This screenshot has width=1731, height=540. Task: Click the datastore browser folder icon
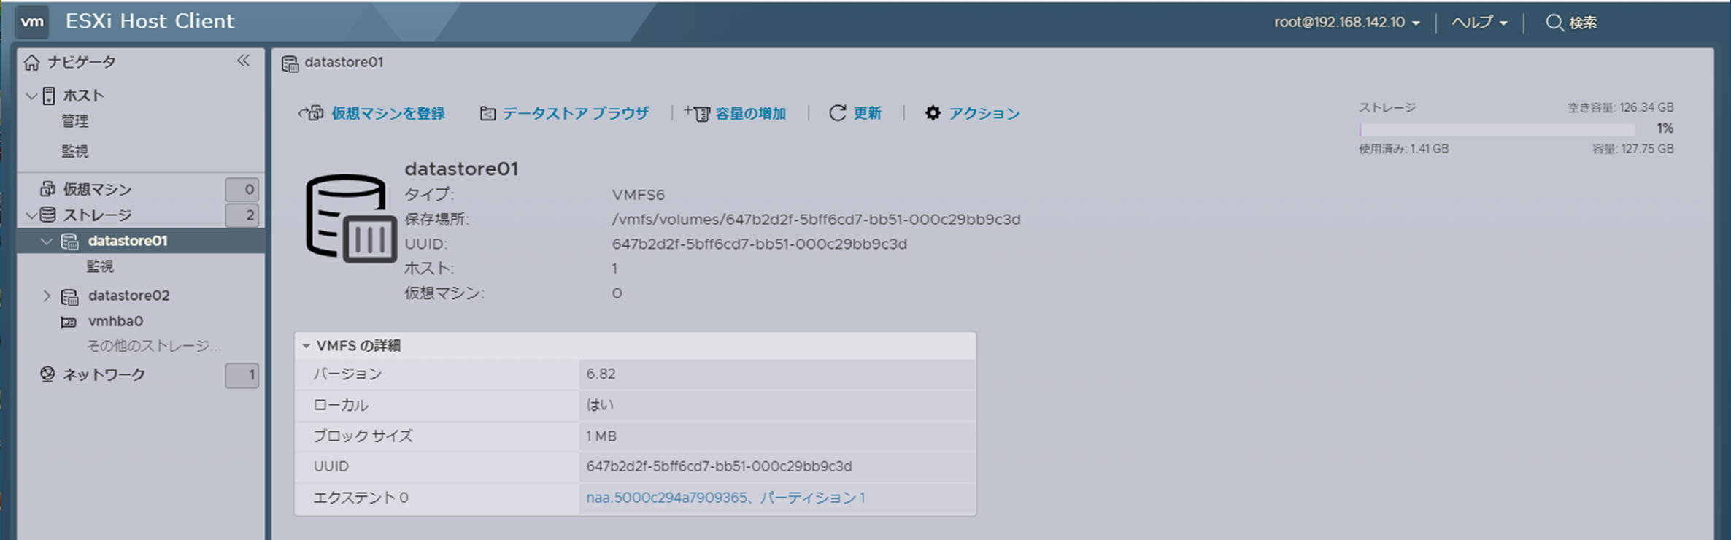tap(487, 114)
